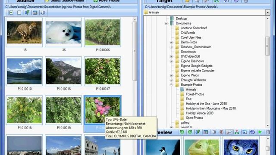Click the Source thumbnail list scrollbar thumb
The width and height of the screenshot is (276, 155).
[x=135, y=51]
